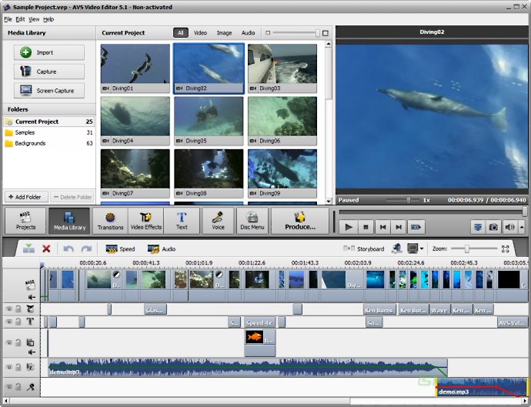
Task: Click the main video track clapperboard icon
Action: (x=30, y=285)
